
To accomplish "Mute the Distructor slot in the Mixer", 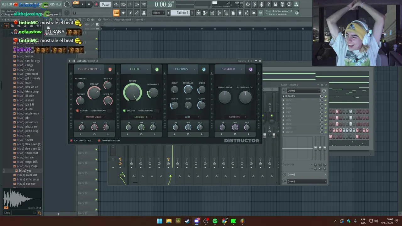I will click(325, 96).
